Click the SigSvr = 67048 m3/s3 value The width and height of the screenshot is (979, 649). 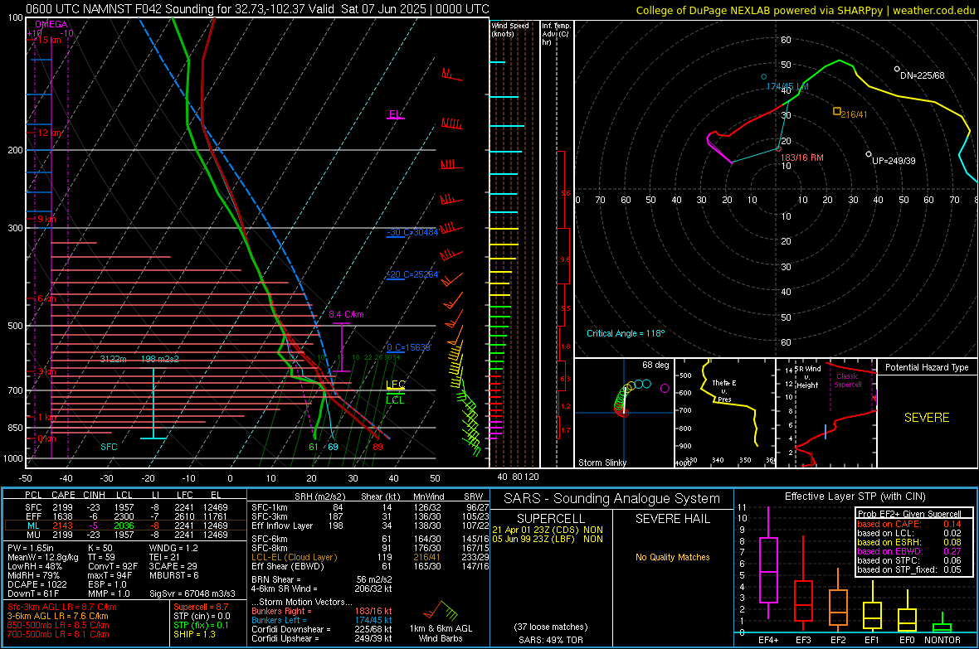click(x=192, y=593)
